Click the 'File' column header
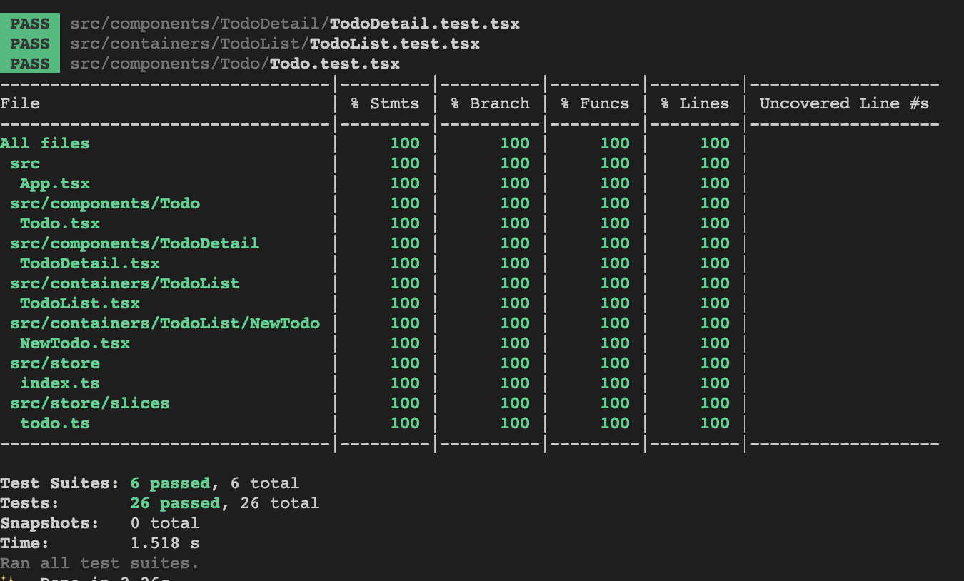The width and height of the screenshot is (964, 581). point(20,103)
